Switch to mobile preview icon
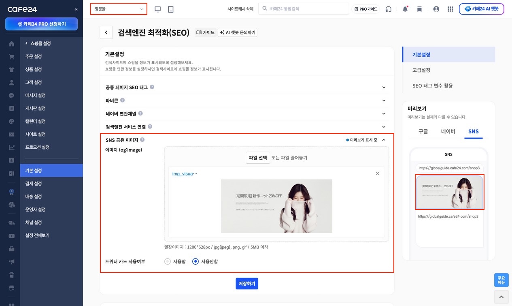 tap(171, 9)
